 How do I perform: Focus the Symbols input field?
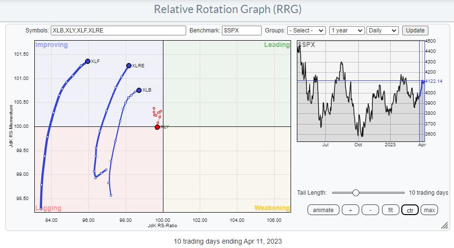coord(118,30)
